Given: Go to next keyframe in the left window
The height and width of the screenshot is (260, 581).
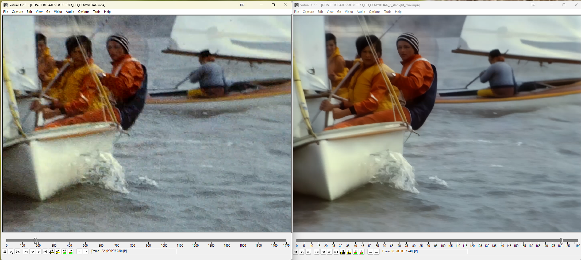Looking at the screenshot, I should click(58, 252).
